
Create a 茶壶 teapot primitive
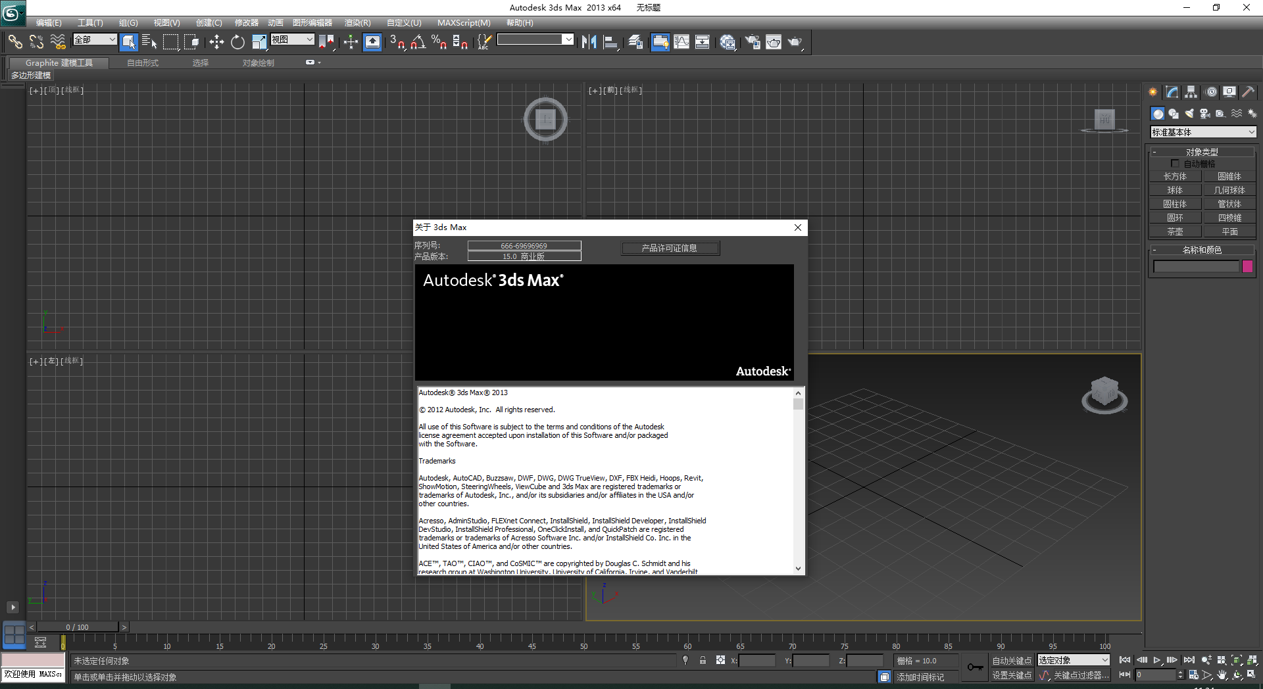tap(1175, 231)
